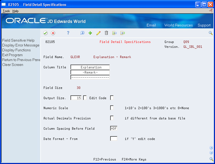Select Clear Screen in sidebar
The image size is (215, 164).
coord(13,65)
